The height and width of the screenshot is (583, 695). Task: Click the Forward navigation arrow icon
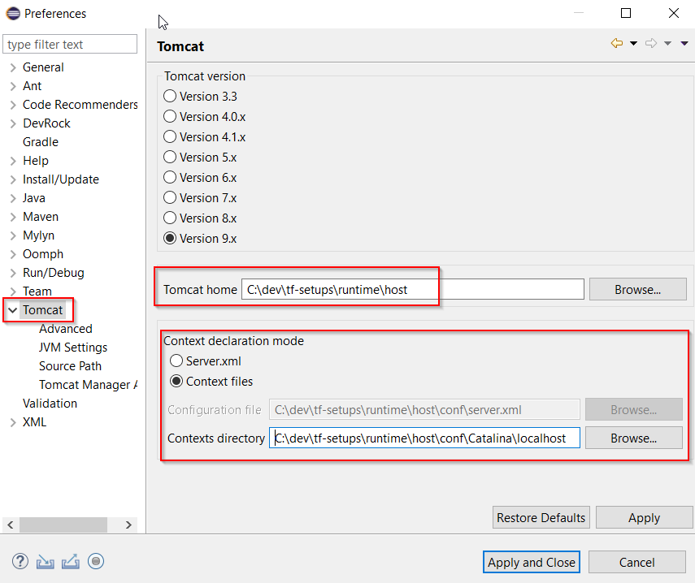pos(651,44)
